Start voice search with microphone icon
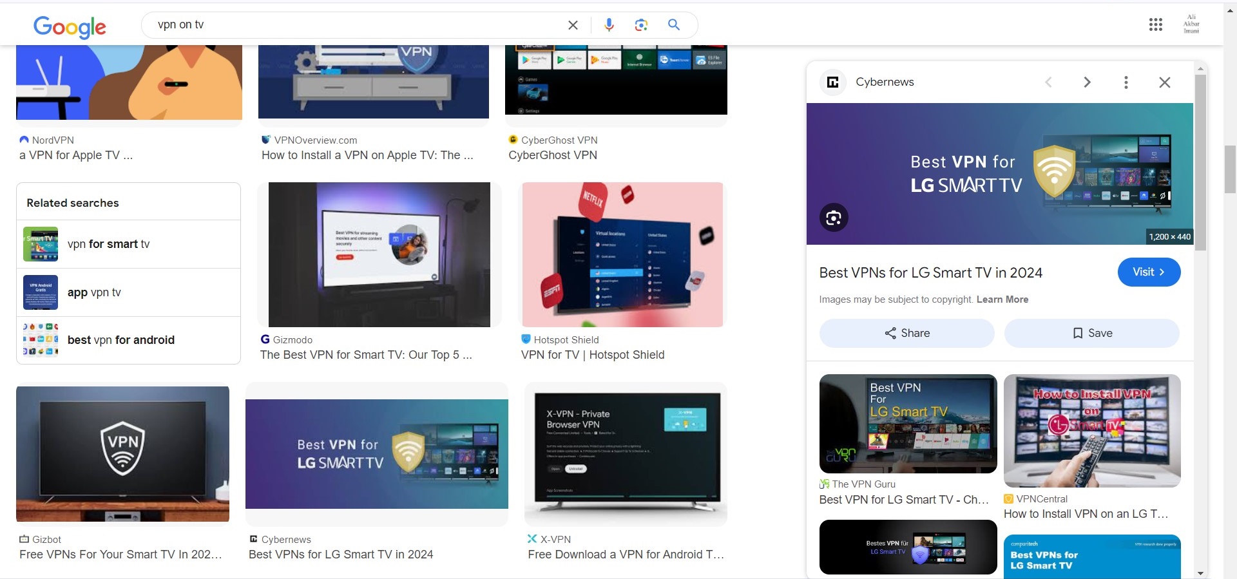Screen dimensions: 1237x579 (x=609, y=25)
